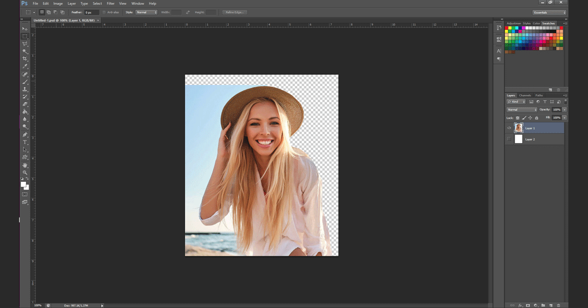Show Layer 2 visibility box
This screenshot has height=308, width=588.
[x=509, y=139]
